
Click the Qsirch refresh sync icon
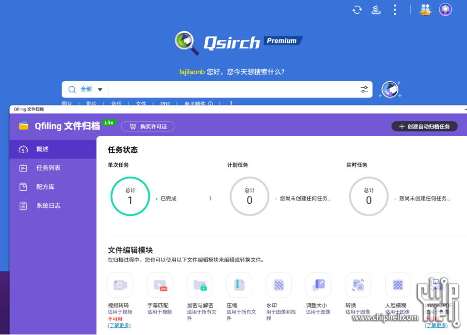pos(357,10)
